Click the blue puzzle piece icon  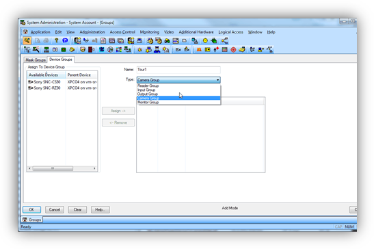(102, 50)
